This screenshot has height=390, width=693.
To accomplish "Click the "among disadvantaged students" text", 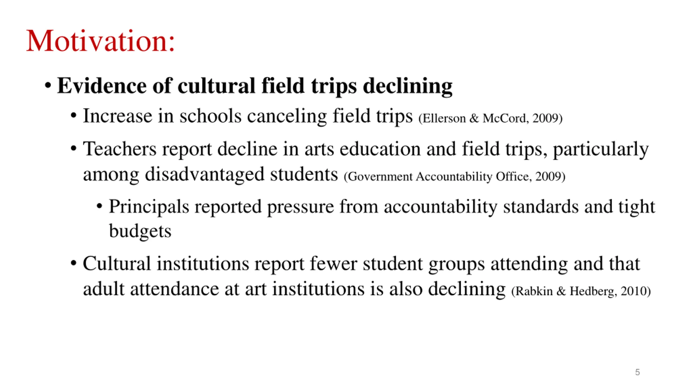I will (210, 174).
